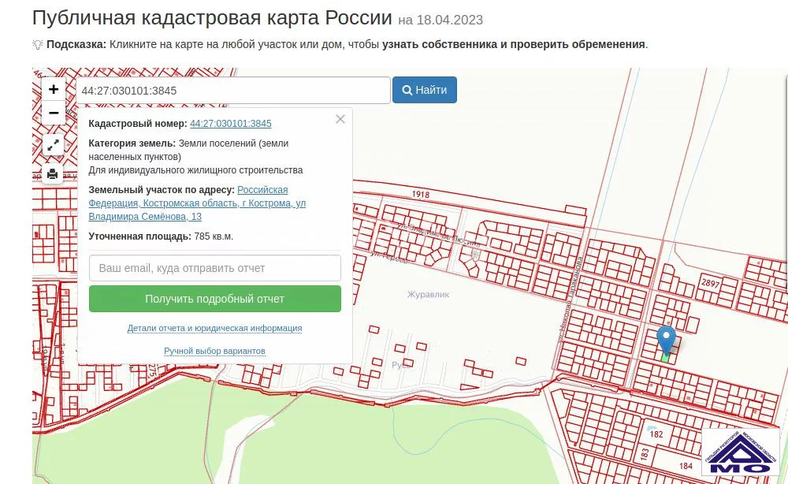The width and height of the screenshot is (788, 484).
Task: Click parcel labeled 182
Action: [x=656, y=434]
